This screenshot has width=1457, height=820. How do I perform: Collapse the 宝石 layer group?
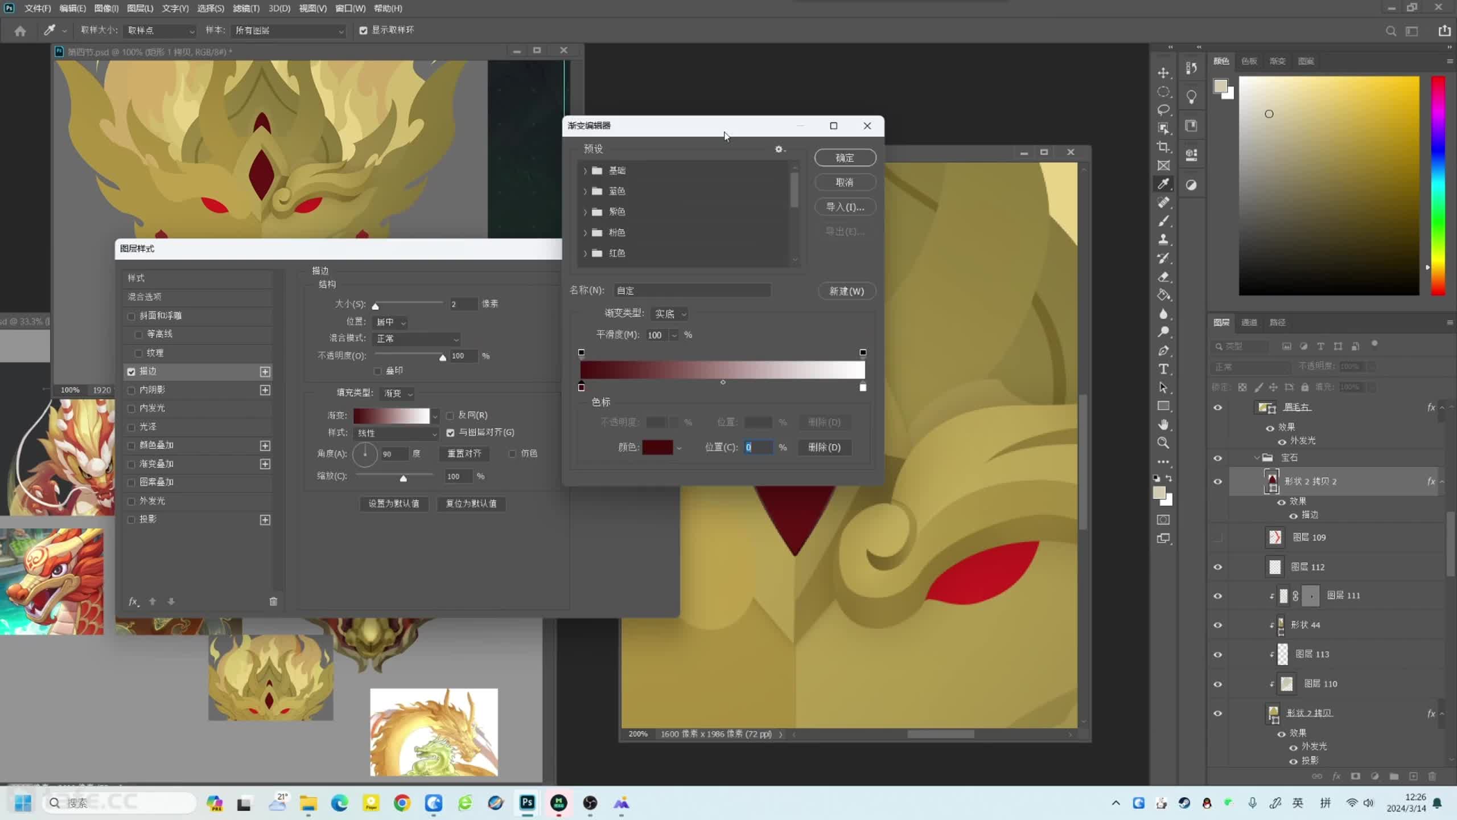[x=1257, y=458]
